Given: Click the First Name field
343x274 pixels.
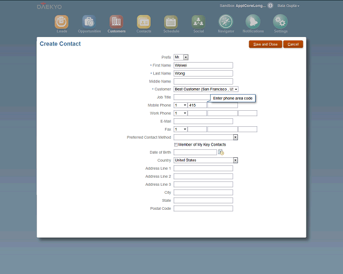Looking at the screenshot, I should pyautogui.click(x=203, y=65).
